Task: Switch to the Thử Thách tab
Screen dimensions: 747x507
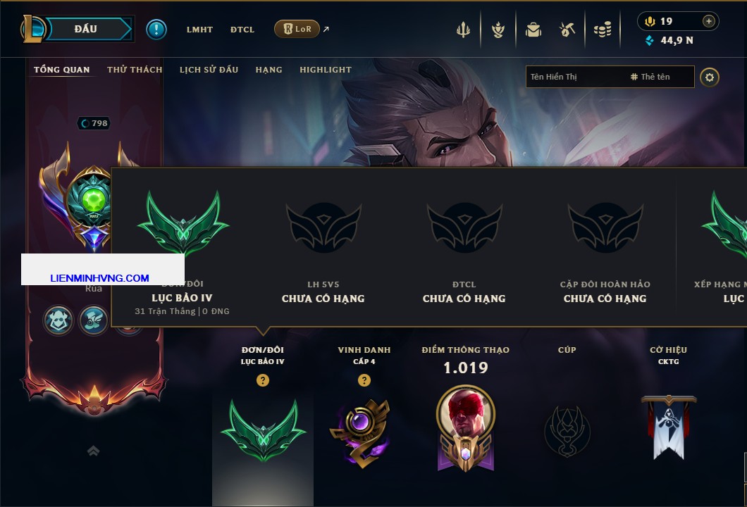Action: pyautogui.click(x=135, y=70)
